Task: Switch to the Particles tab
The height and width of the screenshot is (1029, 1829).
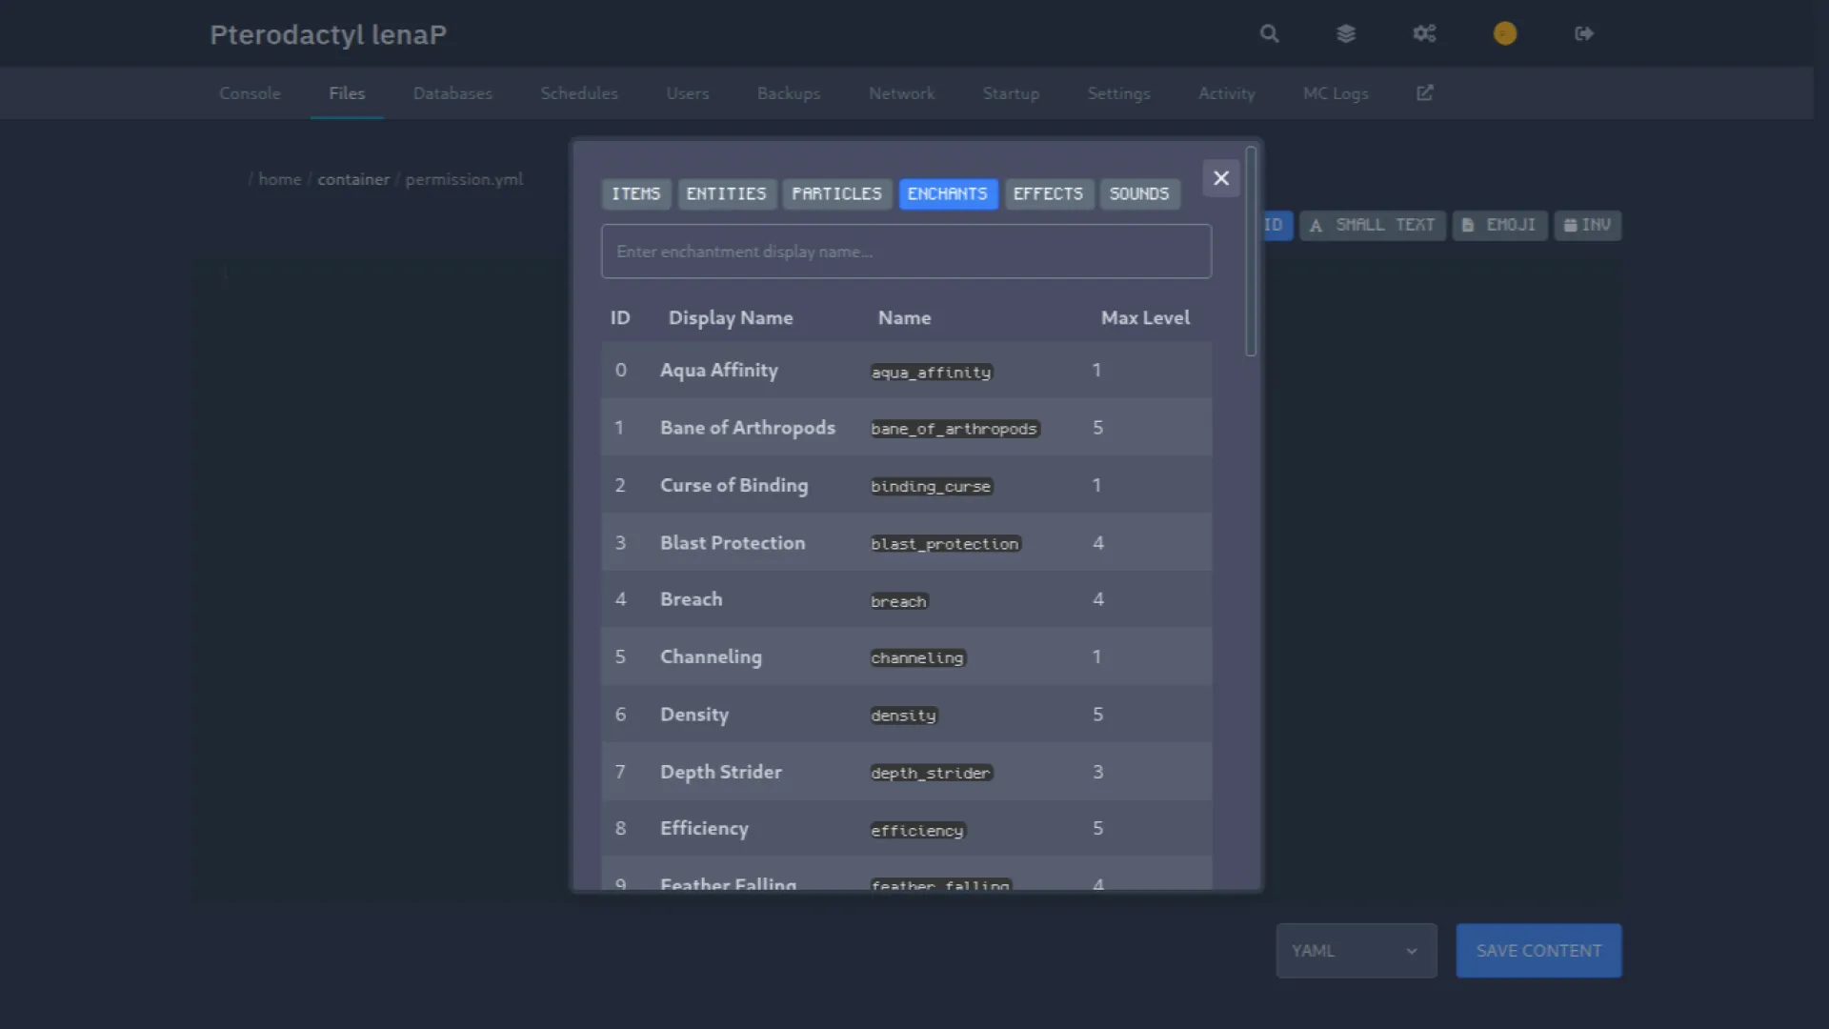Action: pyautogui.click(x=836, y=194)
